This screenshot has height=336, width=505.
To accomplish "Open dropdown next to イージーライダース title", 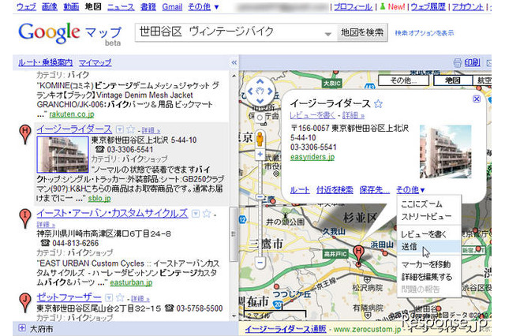I will pyautogui.click(x=120, y=129).
